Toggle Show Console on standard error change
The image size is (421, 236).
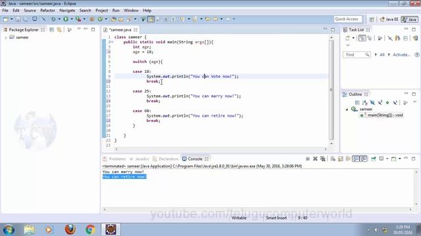click(364, 159)
